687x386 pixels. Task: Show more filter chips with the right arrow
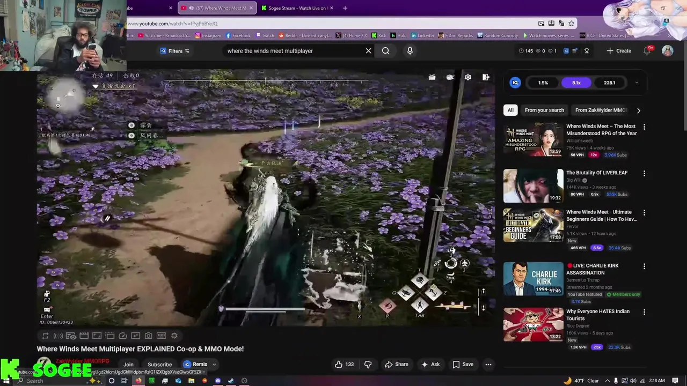tap(638, 110)
